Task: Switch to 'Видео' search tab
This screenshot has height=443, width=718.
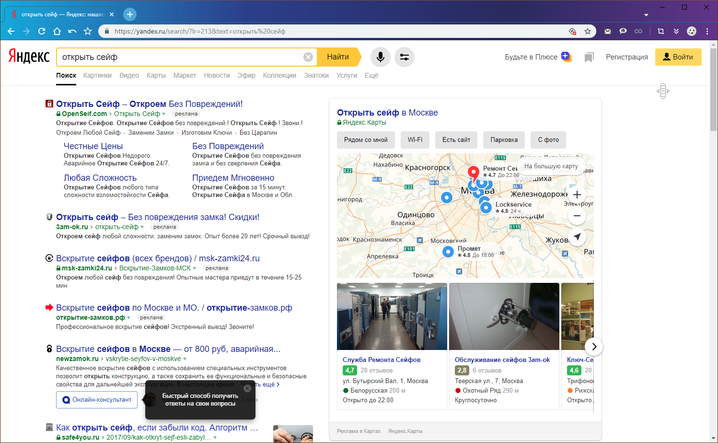Action: (129, 75)
